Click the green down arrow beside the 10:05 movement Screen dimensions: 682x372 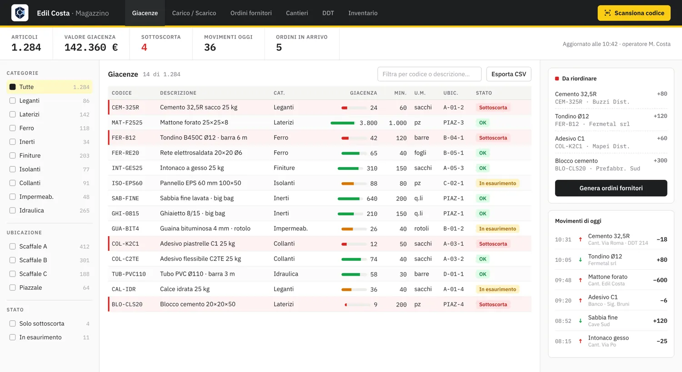(x=580, y=260)
